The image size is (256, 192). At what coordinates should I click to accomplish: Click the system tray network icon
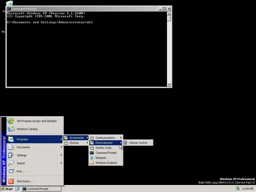coord(238,189)
